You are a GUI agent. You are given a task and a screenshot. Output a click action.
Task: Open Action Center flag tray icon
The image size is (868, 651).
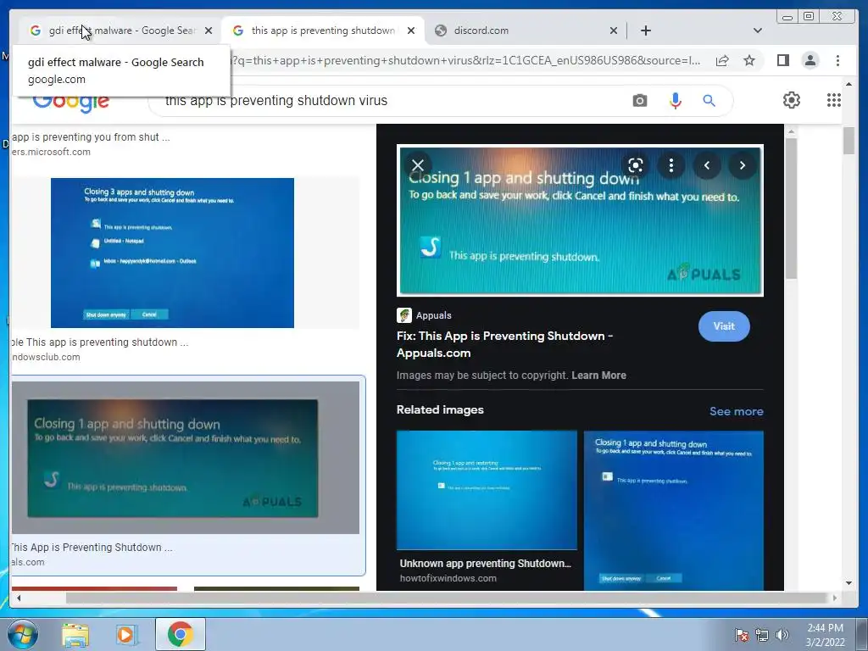(x=741, y=635)
